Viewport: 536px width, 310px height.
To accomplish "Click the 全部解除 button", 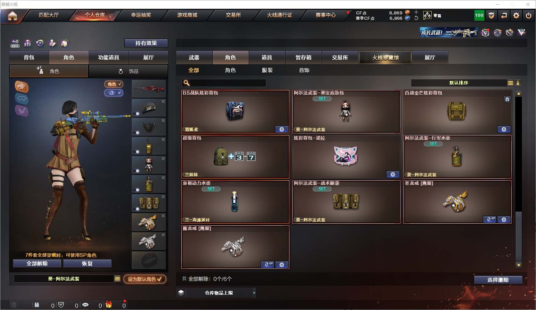I will point(37,264).
